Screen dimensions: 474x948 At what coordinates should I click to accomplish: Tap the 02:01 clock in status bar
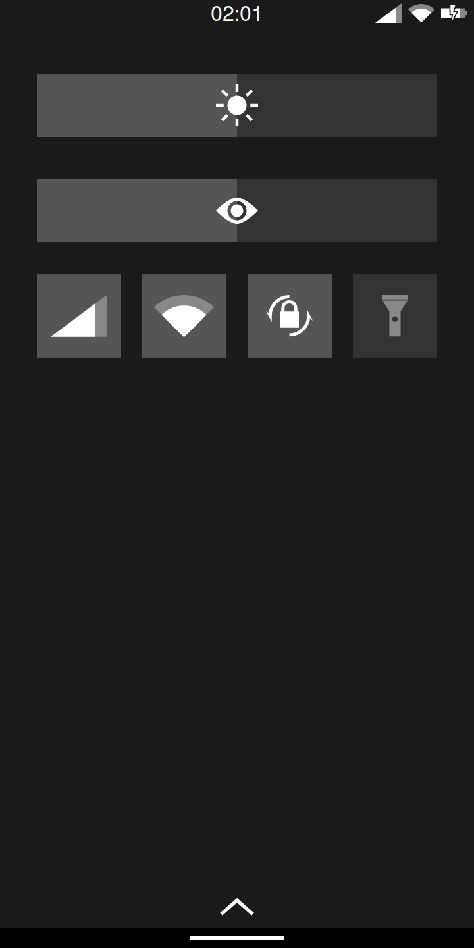[x=236, y=14]
